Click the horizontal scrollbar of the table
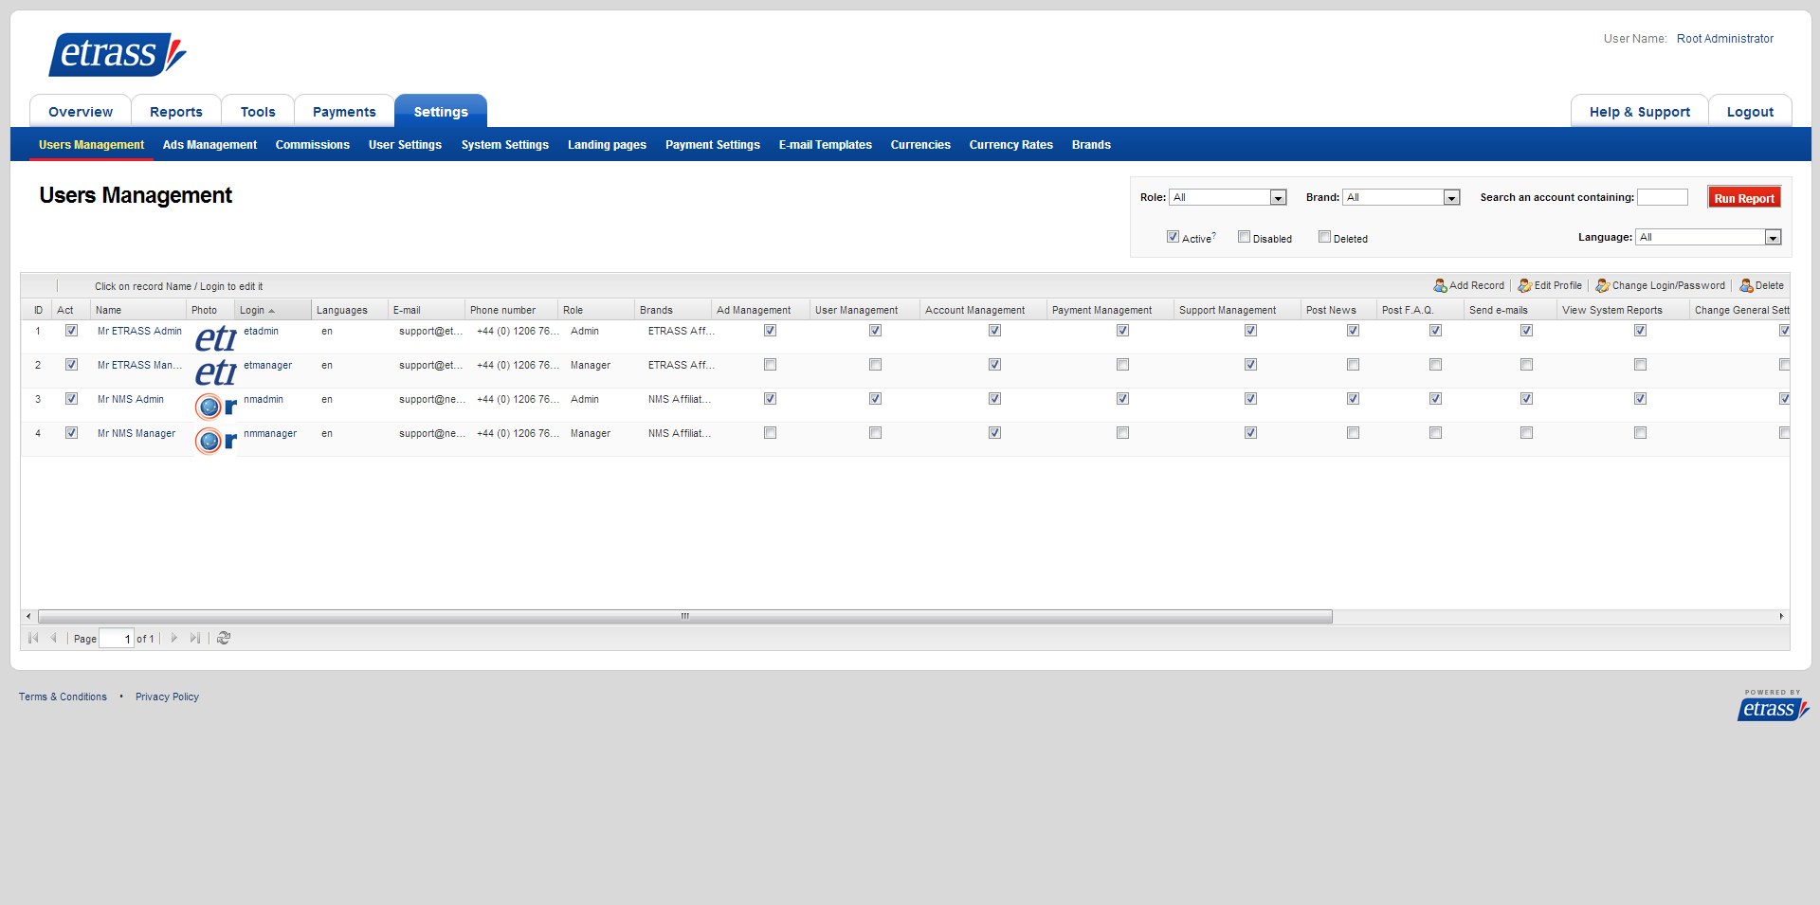1820x905 pixels. pyautogui.click(x=684, y=617)
